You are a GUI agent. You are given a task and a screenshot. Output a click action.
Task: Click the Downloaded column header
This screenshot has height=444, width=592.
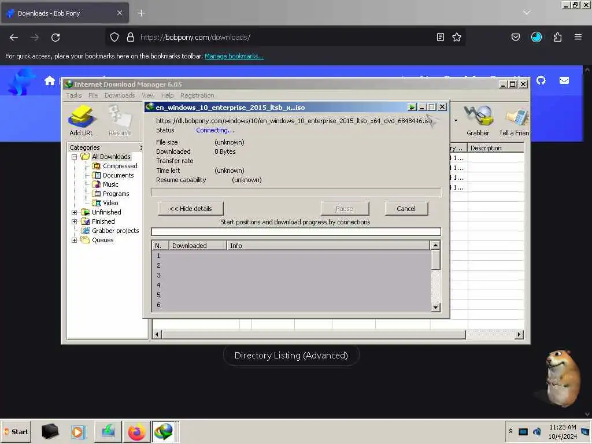click(x=198, y=246)
